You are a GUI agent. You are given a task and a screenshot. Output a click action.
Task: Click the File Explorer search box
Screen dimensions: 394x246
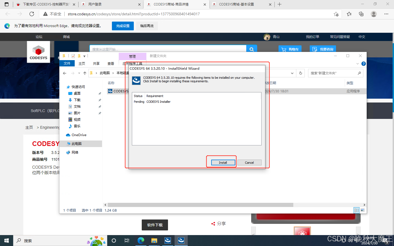click(x=335, y=73)
